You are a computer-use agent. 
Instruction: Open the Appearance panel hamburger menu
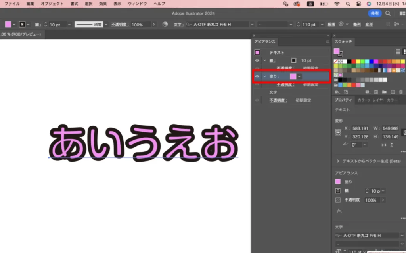327,42
